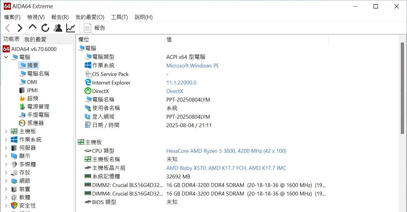
Task: Expand the 軟體 tree node
Action: pos(6,197)
